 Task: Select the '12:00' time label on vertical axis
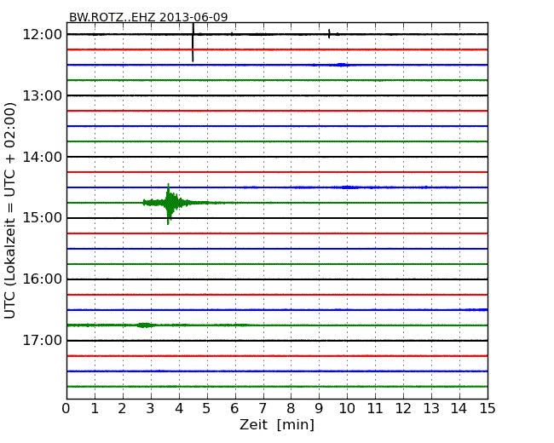42,35
